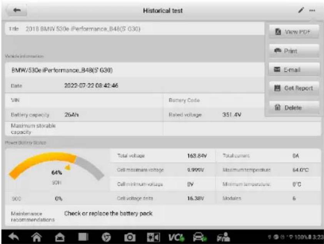
Task: Open the VCI connection status icon
Action: pos(176,237)
